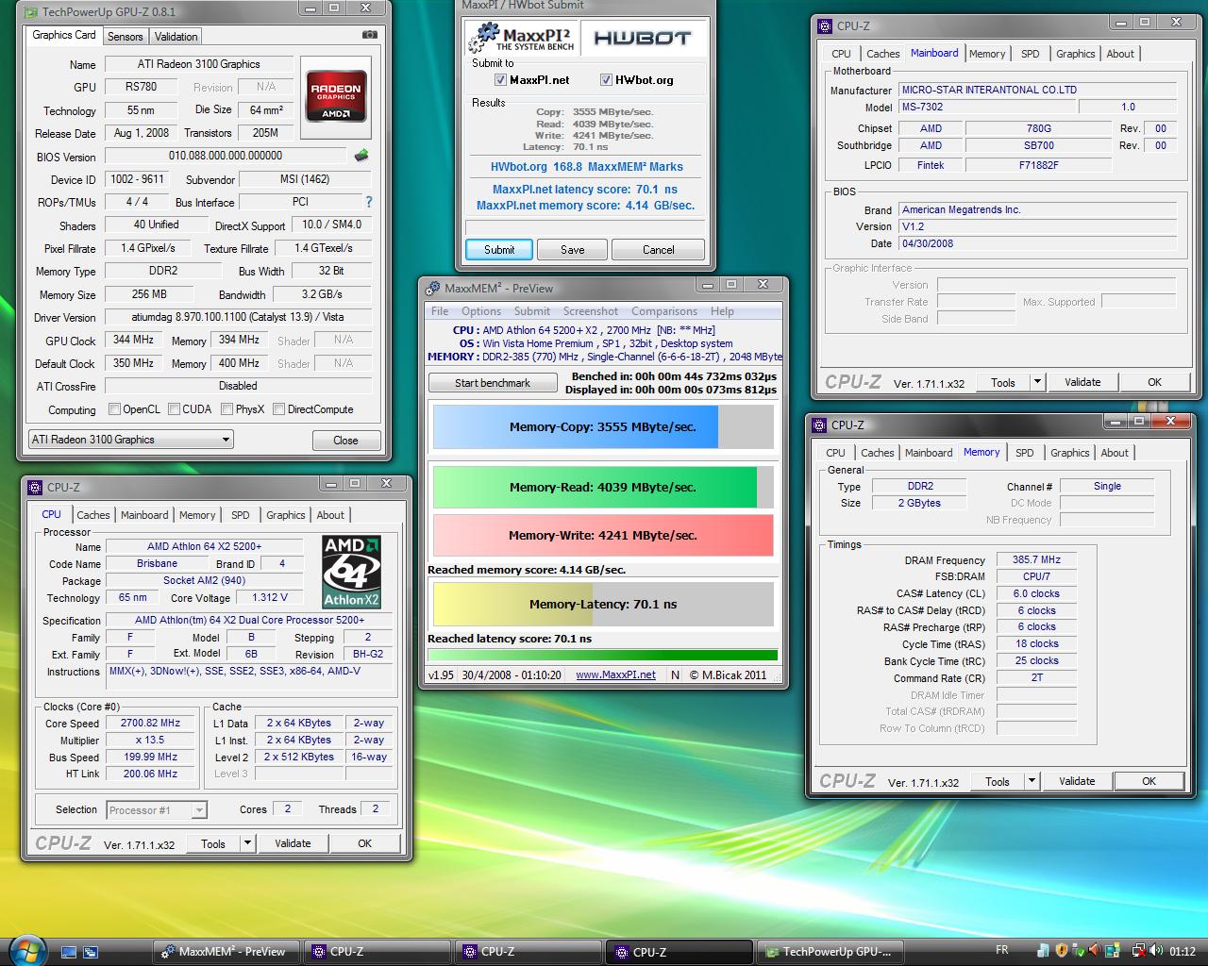Screen dimensions: 1208x966
Task: Open the ATI Radeon 3100 Graphics dropdown
Action: coord(130,440)
